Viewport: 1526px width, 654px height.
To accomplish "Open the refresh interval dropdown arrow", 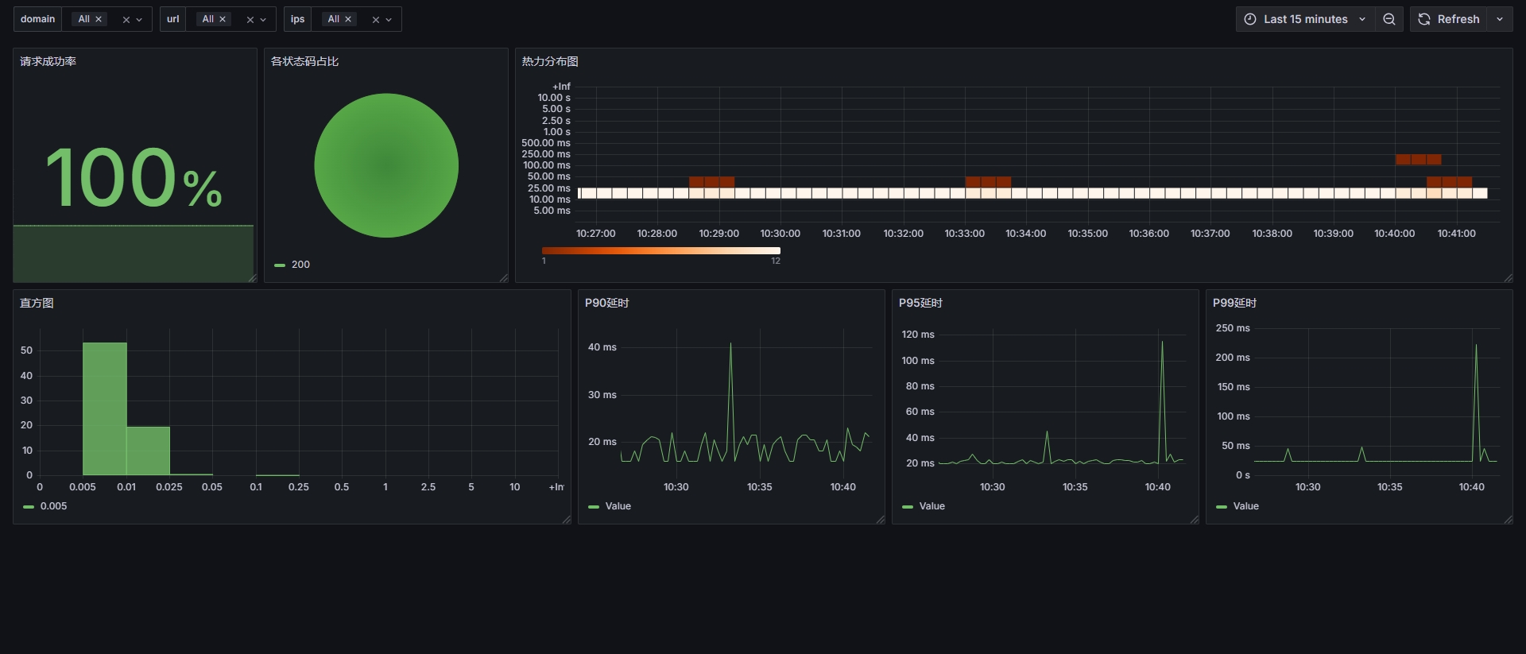I will 1500,19.
